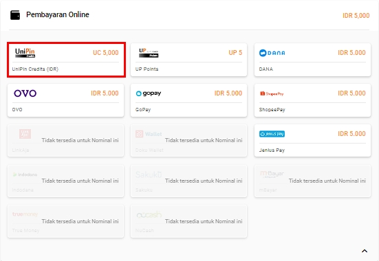
Task: Choose the Jenius Pay payment option
Action: tap(312, 141)
